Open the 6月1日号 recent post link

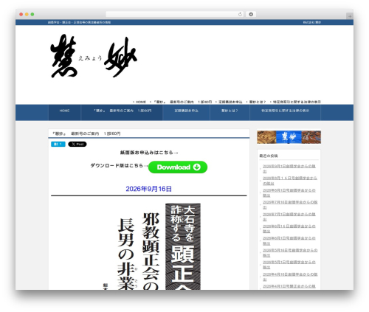point(289,240)
